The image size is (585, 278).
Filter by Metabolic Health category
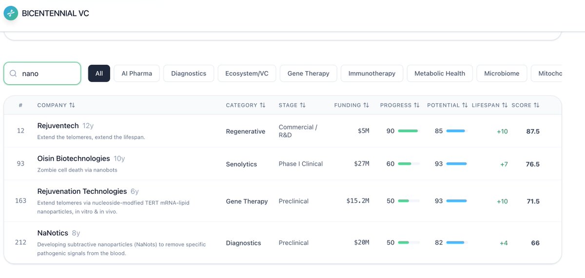[440, 74]
